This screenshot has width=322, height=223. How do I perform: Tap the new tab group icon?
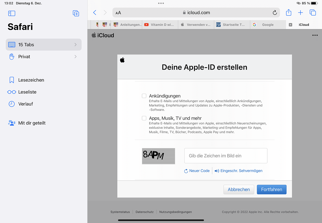[76, 13]
